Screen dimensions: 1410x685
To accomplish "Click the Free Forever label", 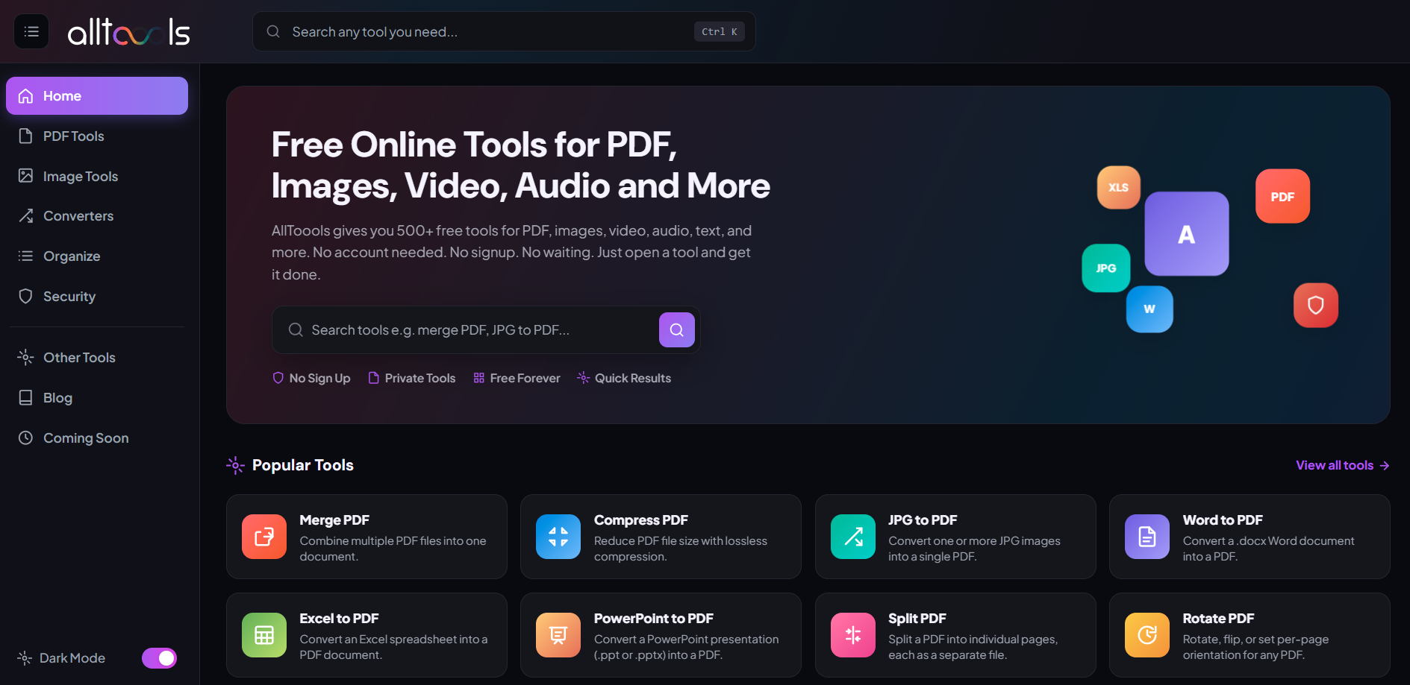I will pos(517,379).
